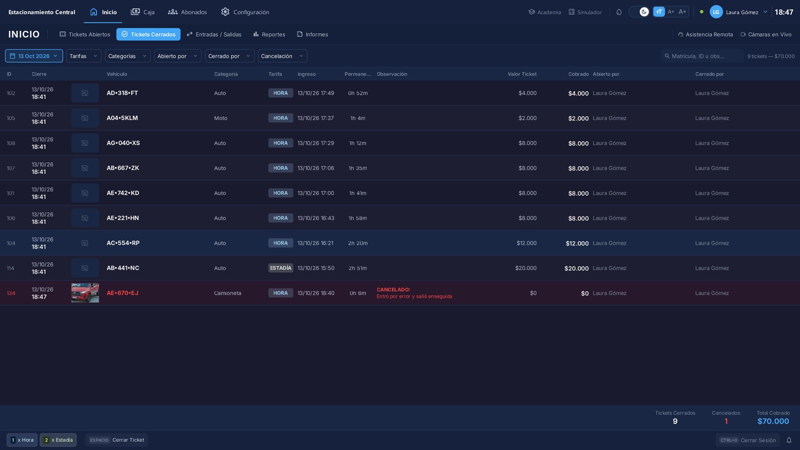Click the water drop theme icon

[619, 12]
